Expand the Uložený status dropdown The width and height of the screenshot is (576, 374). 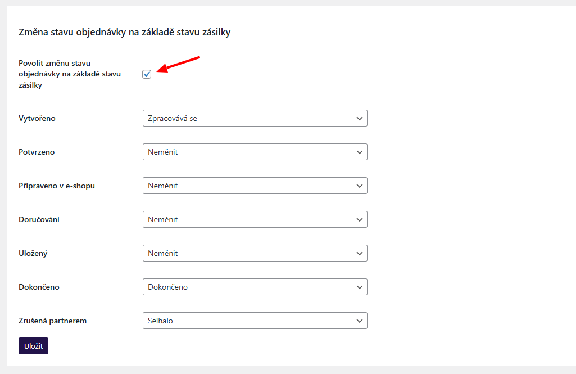tap(255, 253)
